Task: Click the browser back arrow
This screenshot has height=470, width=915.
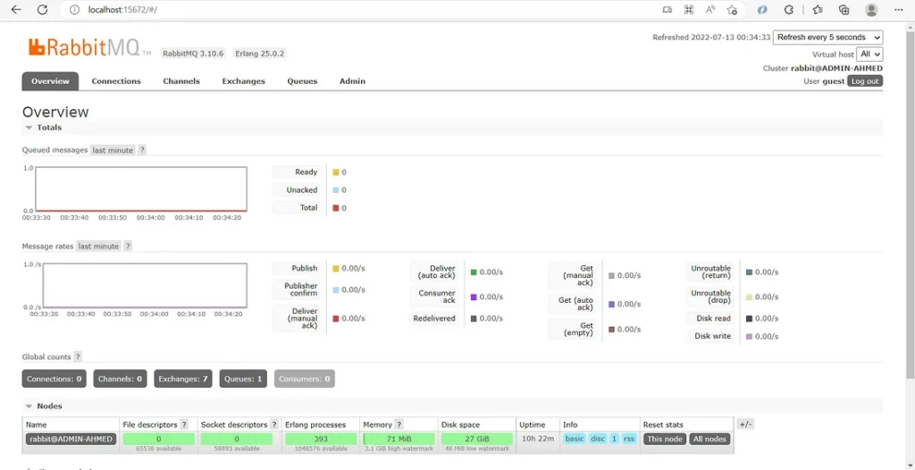Action: pos(15,10)
